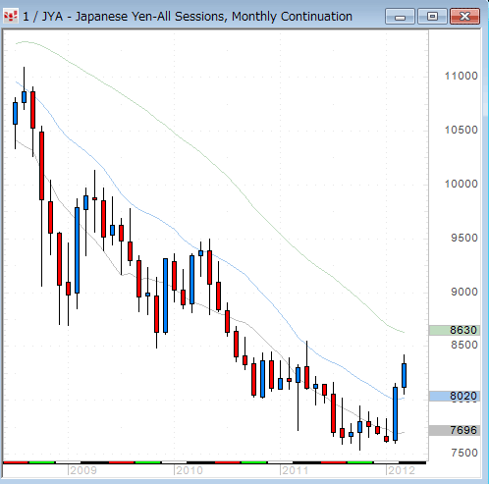The width and height of the screenshot is (489, 484).
Task: Click the 2012 year marker on time axis
Action: click(x=401, y=470)
